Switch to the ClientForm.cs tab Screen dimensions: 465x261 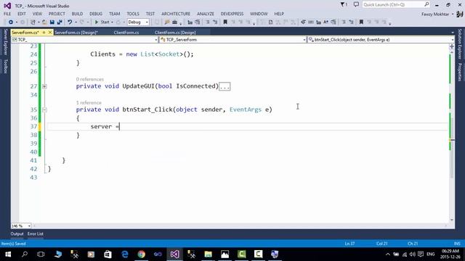coord(126,33)
